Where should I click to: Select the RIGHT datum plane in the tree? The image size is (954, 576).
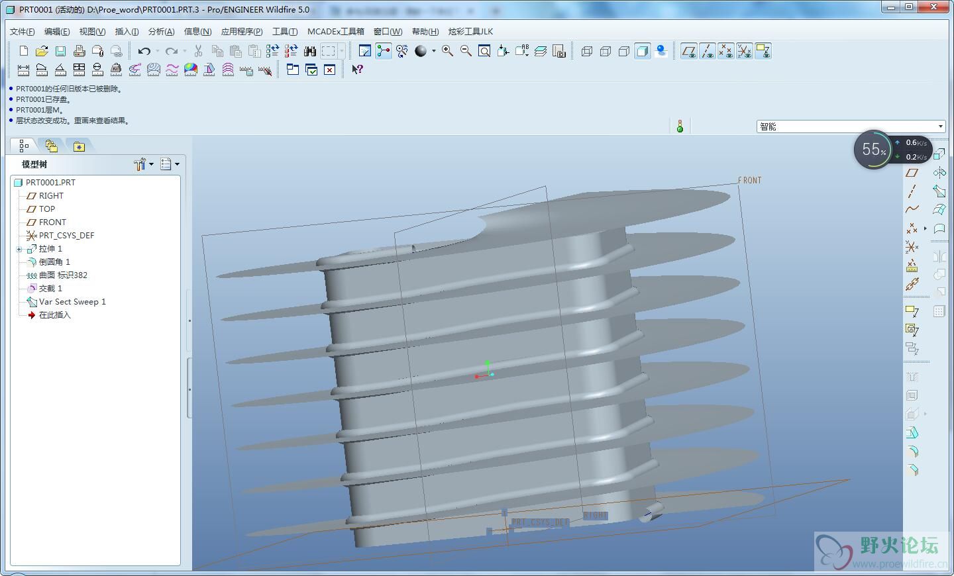tap(51, 196)
